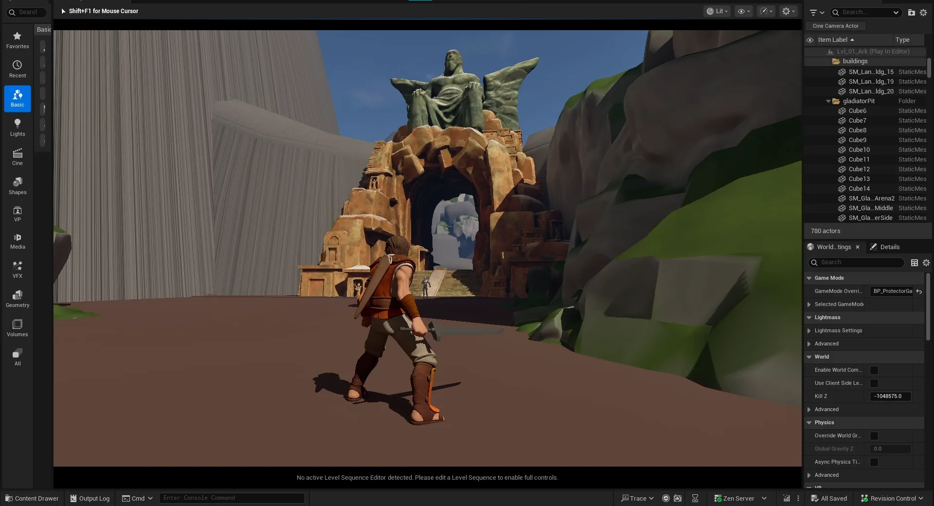The image size is (934, 506).
Task: Open the details property matrix grid icon
Action: 915,263
